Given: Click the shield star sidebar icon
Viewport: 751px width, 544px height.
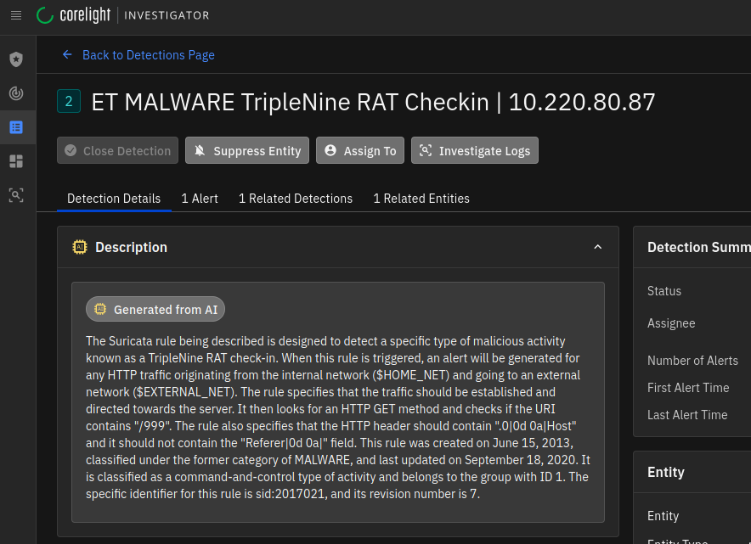Looking at the screenshot, I should (16, 59).
